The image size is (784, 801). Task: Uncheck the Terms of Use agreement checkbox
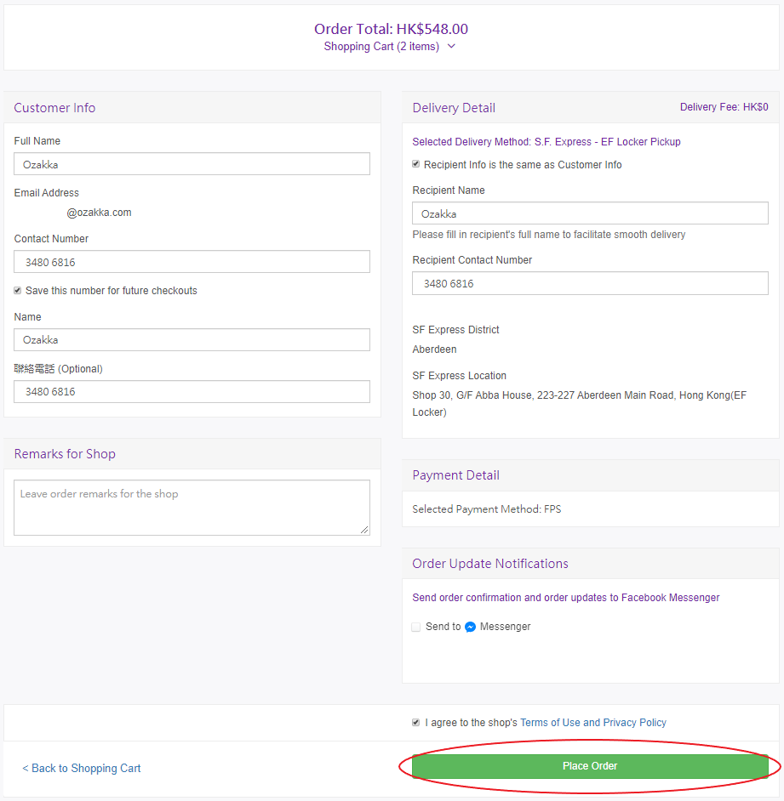tap(416, 723)
